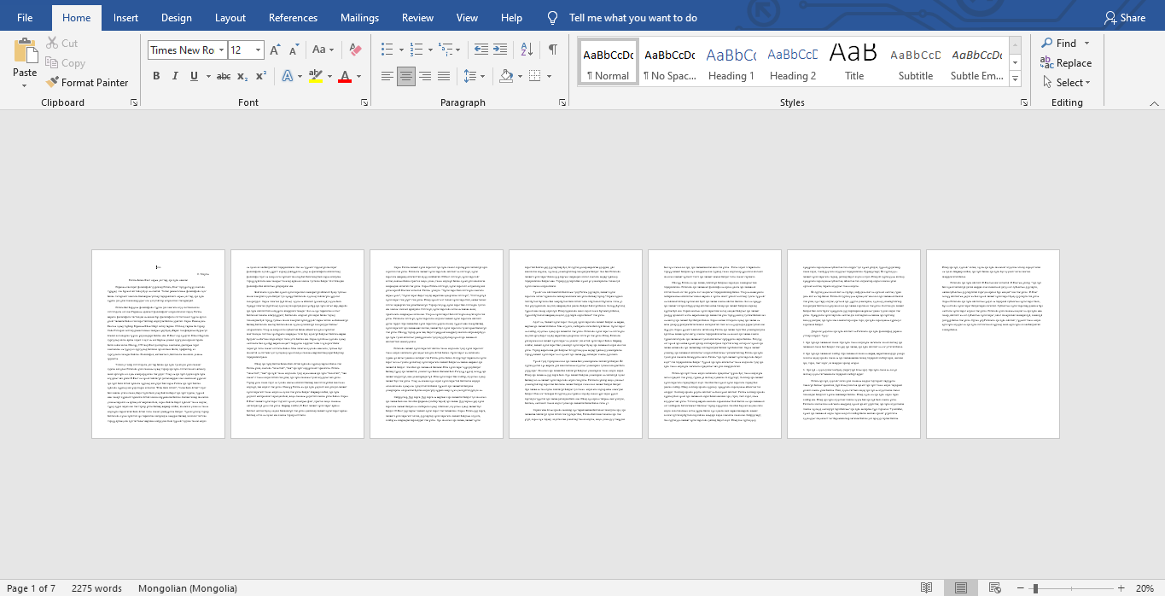1165x596 pixels.
Task: Click the Replace button
Action: tap(1066, 62)
